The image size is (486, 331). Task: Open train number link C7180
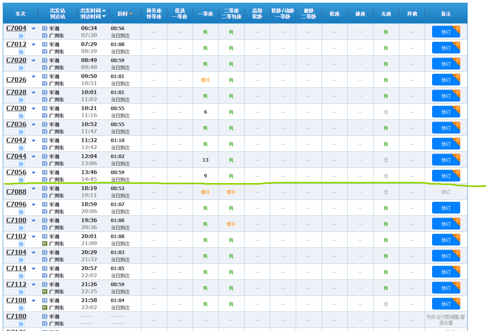point(16,316)
